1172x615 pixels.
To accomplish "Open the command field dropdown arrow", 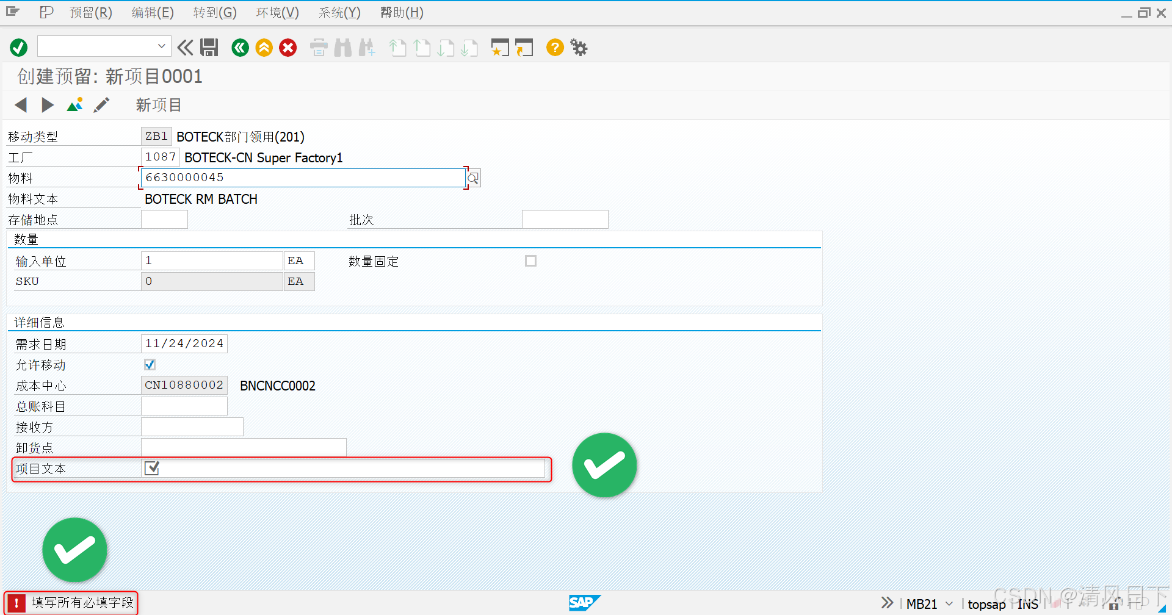I will [161, 46].
